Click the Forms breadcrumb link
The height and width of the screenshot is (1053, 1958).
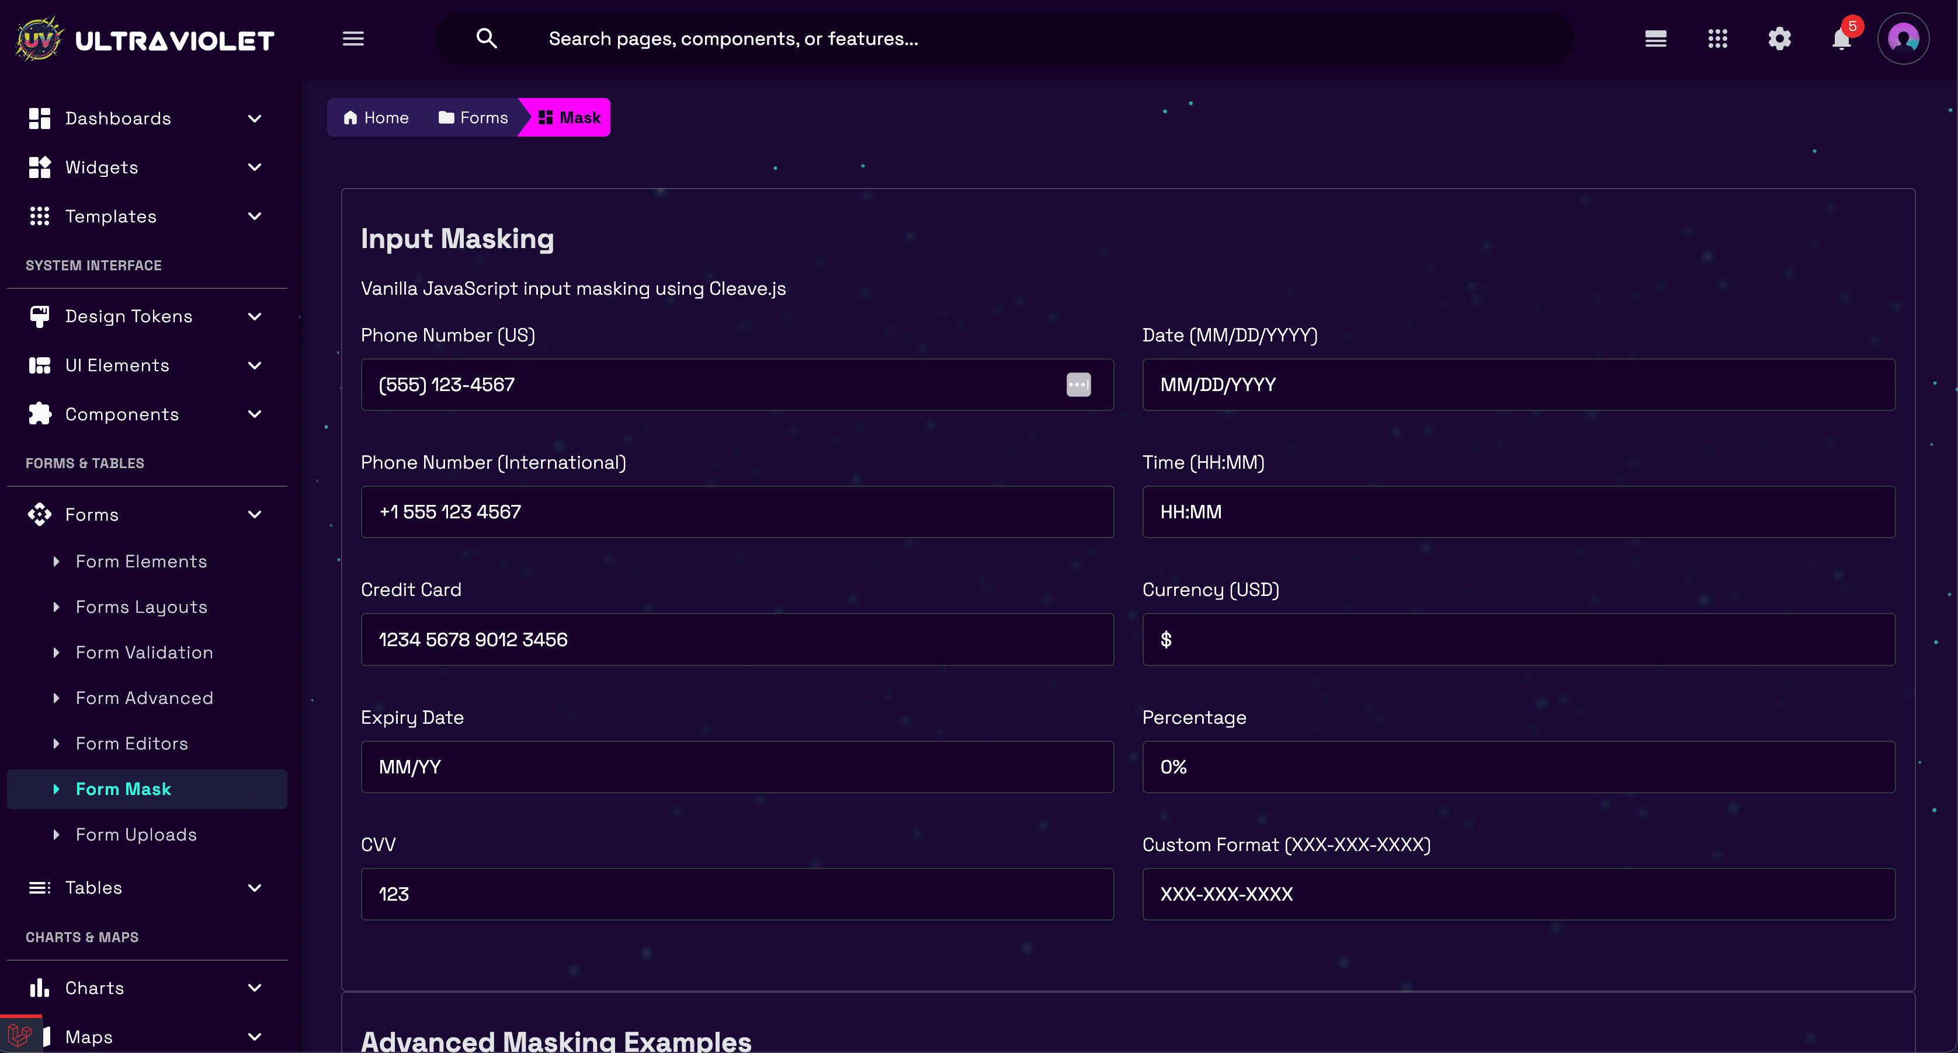click(x=473, y=118)
